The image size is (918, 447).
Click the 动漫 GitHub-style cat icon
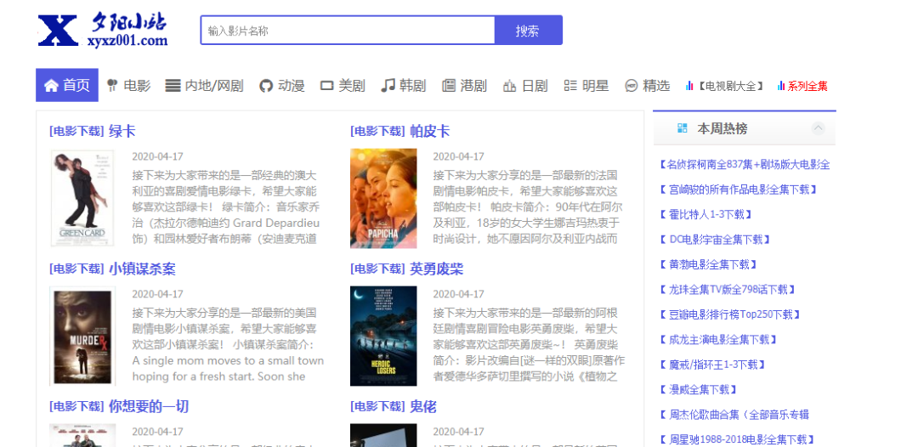(x=266, y=86)
